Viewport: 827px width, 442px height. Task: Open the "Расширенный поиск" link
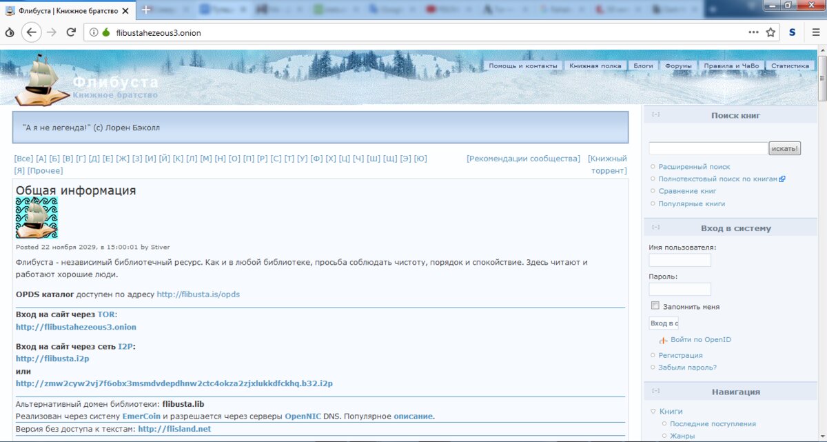[x=694, y=167]
